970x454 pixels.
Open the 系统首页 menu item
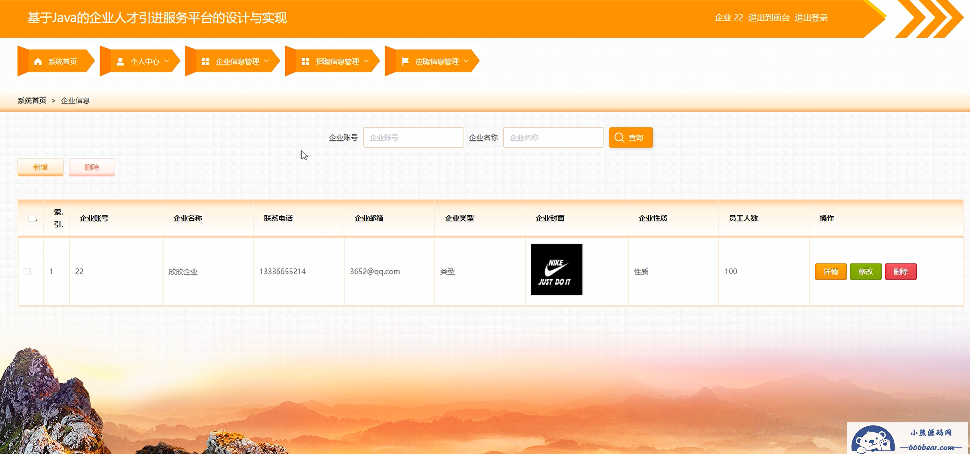pyautogui.click(x=56, y=61)
